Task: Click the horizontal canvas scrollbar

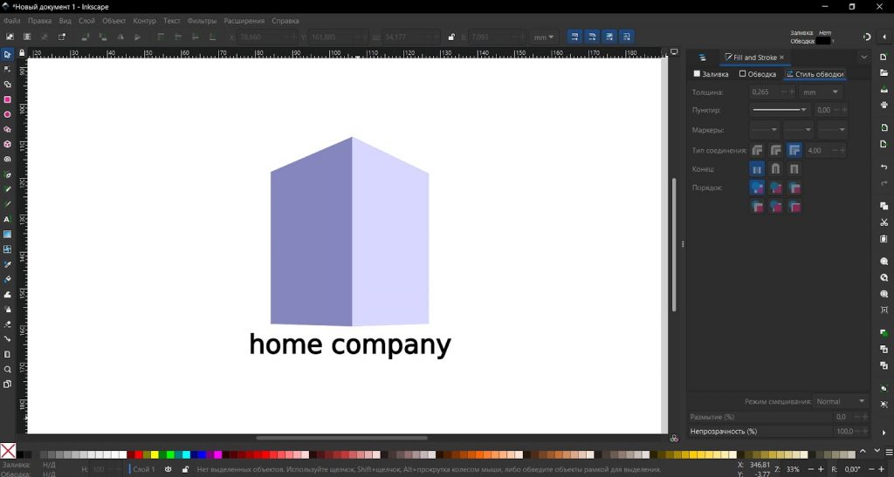Action: 341,439
